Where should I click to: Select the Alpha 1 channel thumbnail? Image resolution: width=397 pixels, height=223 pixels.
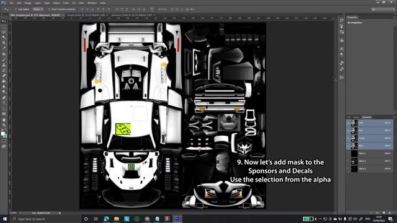tap(354, 153)
